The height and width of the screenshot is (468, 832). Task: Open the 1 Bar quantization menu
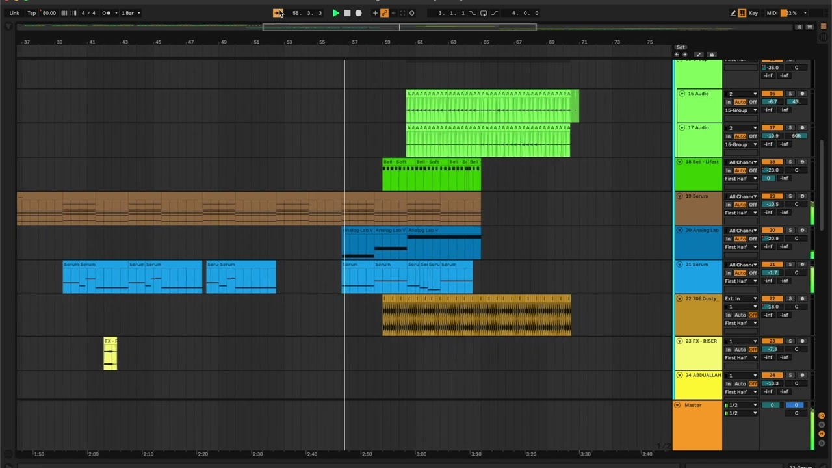coord(131,13)
